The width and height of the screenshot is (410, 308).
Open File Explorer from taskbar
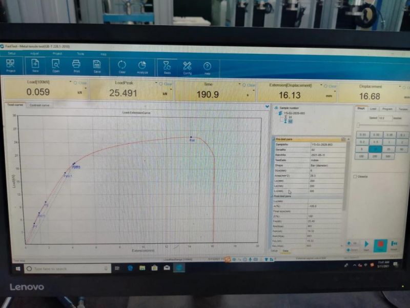[142, 268]
